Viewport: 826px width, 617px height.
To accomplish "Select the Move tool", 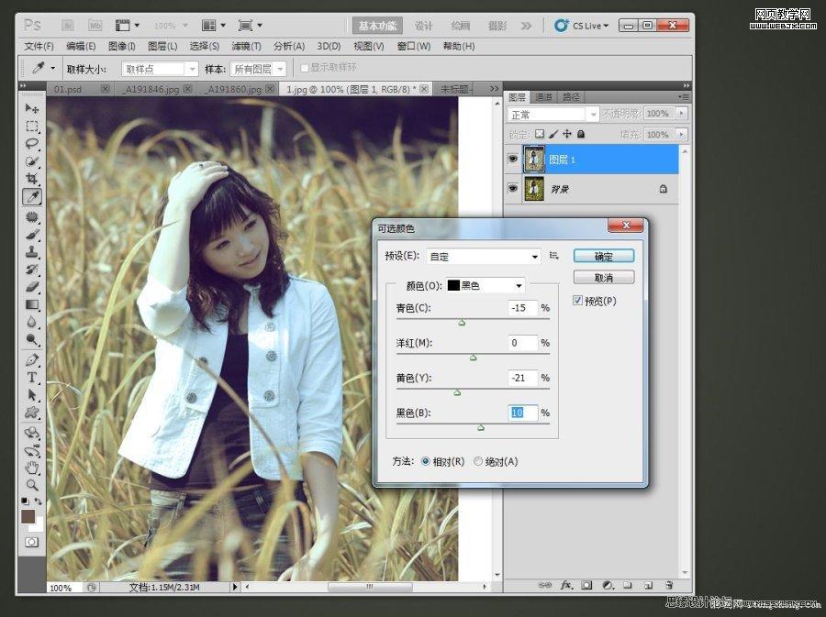I will point(32,108).
